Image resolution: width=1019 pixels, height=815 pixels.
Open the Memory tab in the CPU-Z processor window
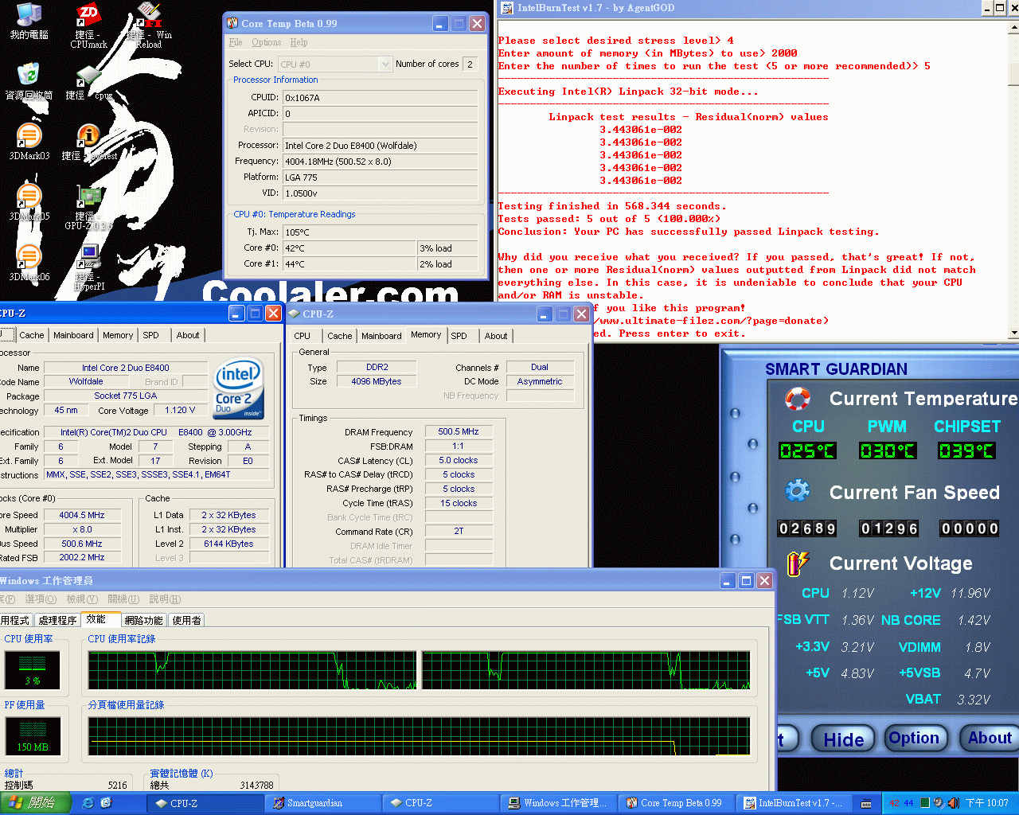coord(118,335)
